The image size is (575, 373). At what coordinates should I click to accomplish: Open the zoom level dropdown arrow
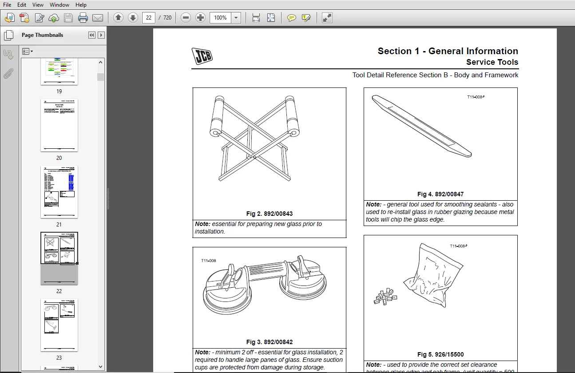pos(236,18)
